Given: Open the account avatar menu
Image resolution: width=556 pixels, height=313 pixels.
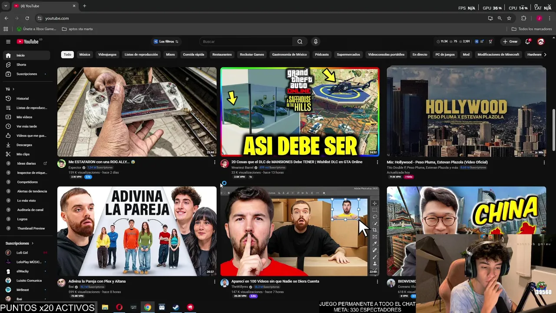Looking at the screenshot, I should point(541,42).
